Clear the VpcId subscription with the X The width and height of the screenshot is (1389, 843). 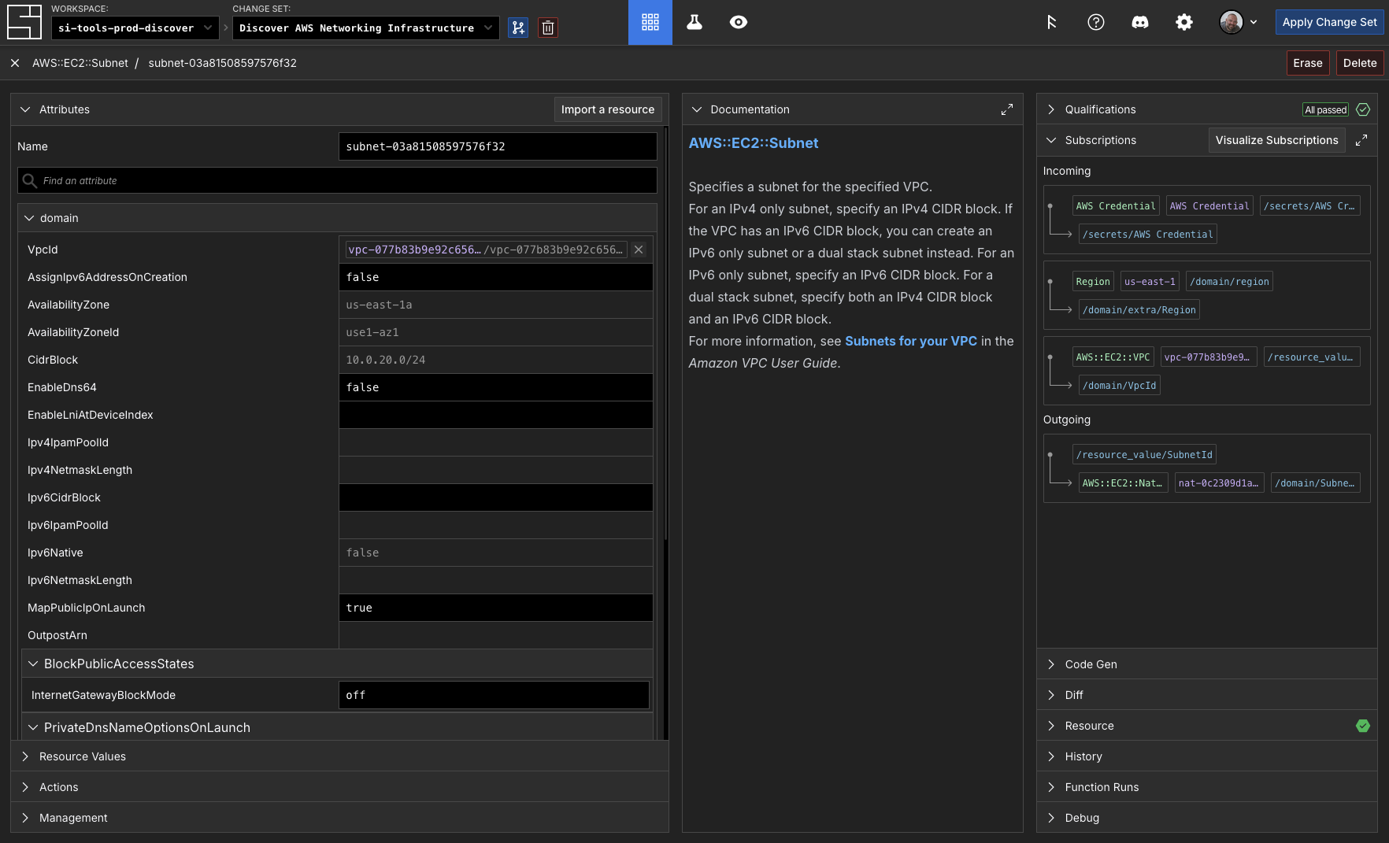pyautogui.click(x=639, y=250)
